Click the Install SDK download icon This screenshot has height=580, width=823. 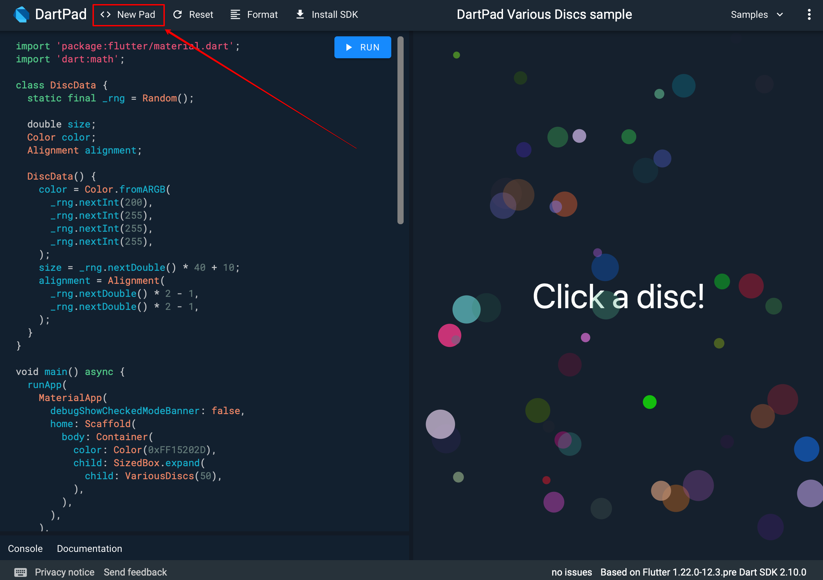(x=300, y=15)
